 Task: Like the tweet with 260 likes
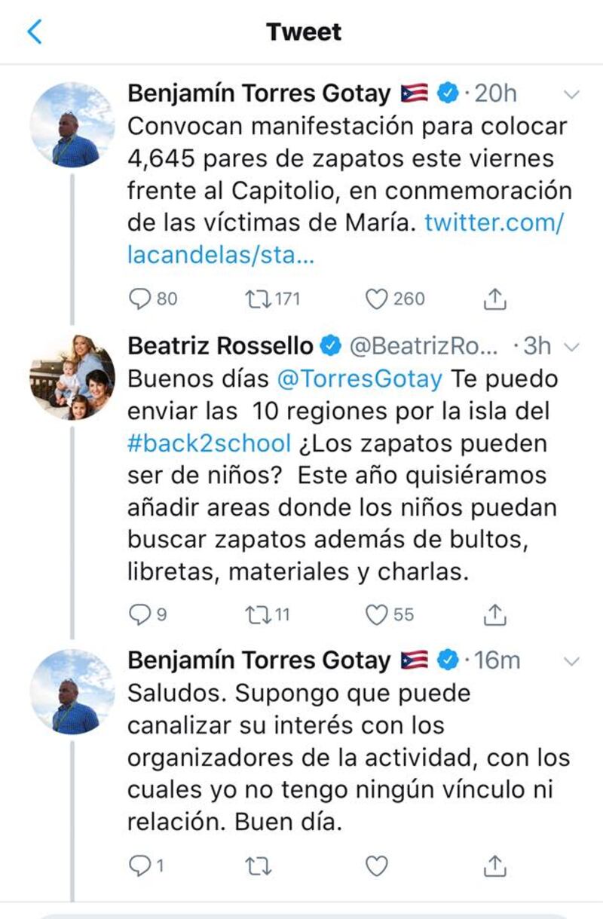tap(377, 299)
